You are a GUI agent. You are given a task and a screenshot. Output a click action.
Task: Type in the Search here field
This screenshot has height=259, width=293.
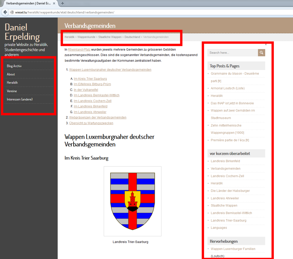click(x=232, y=53)
